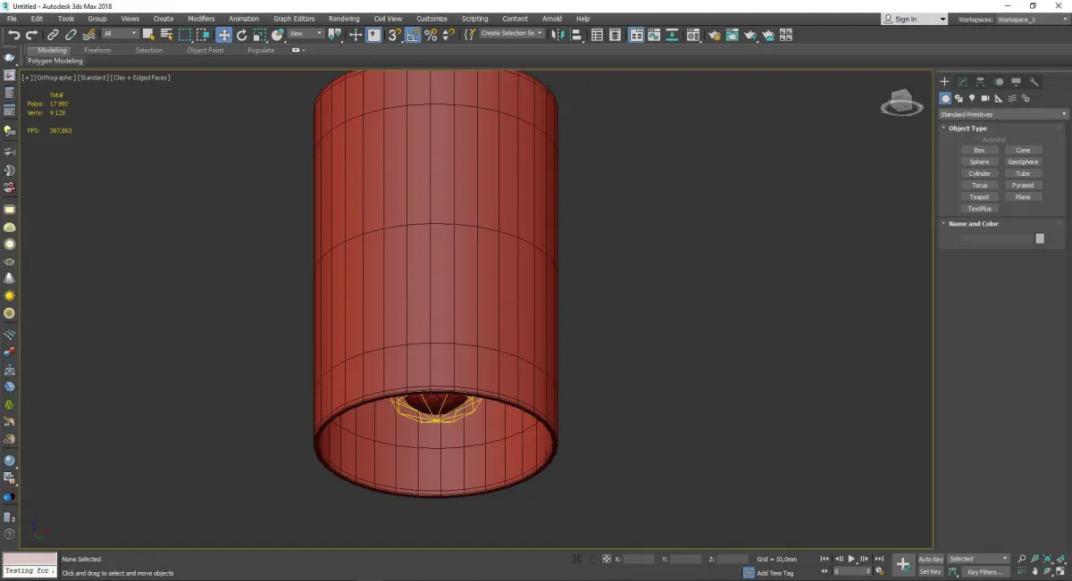Open the selection filter All dropdown
This screenshot has width=1072, height=581.
pyautogui.click(x=120, y=34)
